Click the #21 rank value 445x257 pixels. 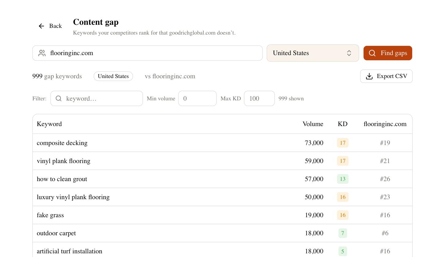click(x=385, y=161)
